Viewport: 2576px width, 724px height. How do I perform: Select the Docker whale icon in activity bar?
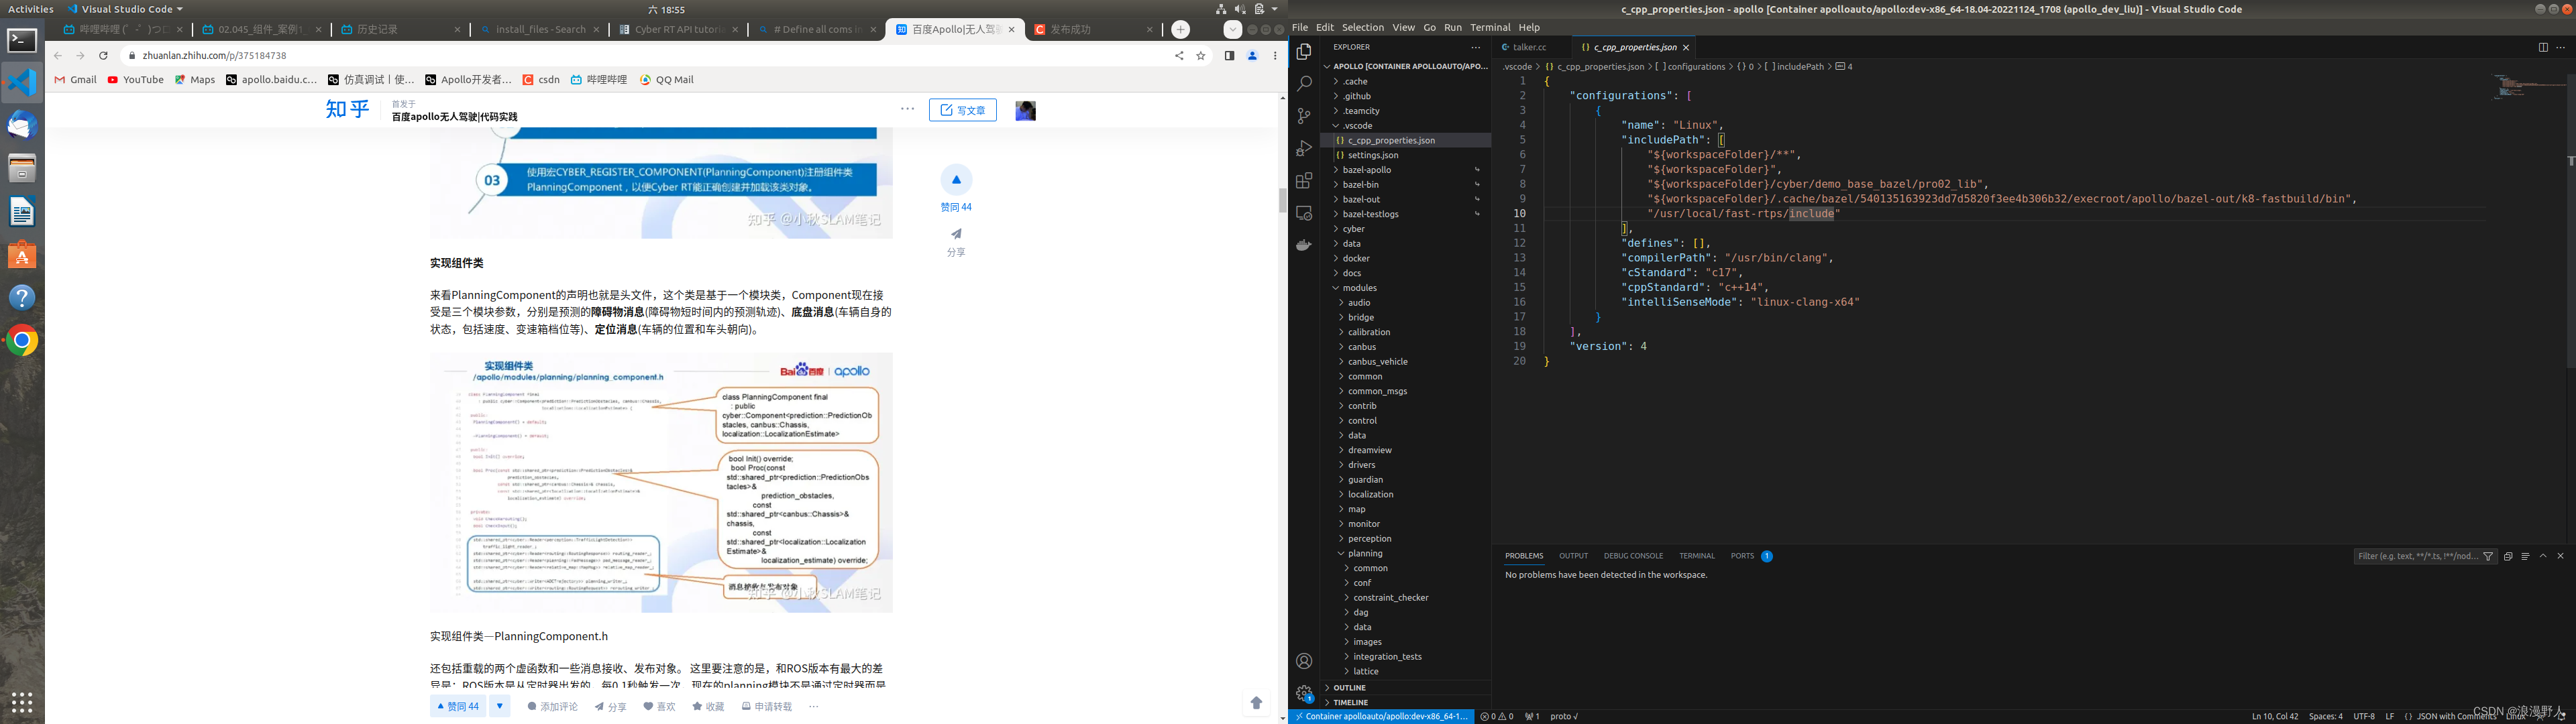point(1303,245)
